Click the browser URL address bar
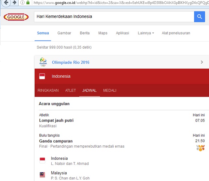Viewport: 209px width, 181px height. [121, 3]
